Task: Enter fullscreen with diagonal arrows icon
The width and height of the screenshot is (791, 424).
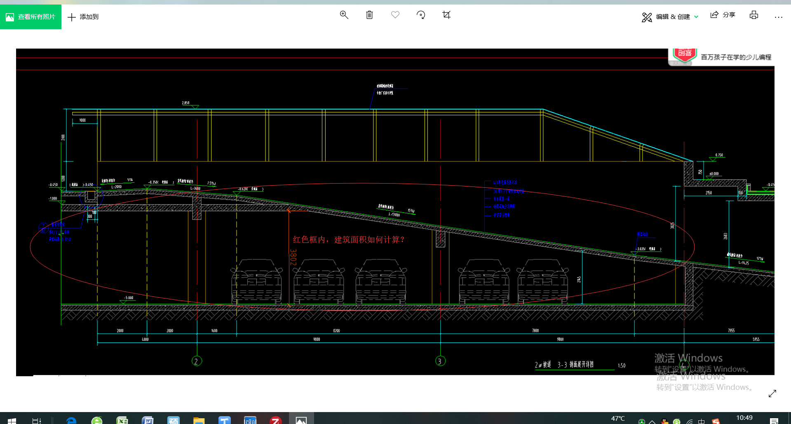Action: pos(772,394)
